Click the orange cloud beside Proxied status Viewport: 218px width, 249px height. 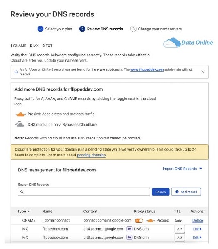151,220
